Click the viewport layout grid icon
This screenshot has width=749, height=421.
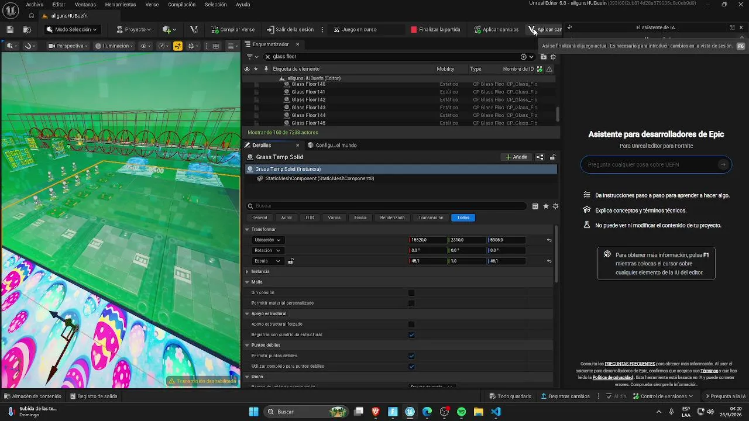click(216, 46)
